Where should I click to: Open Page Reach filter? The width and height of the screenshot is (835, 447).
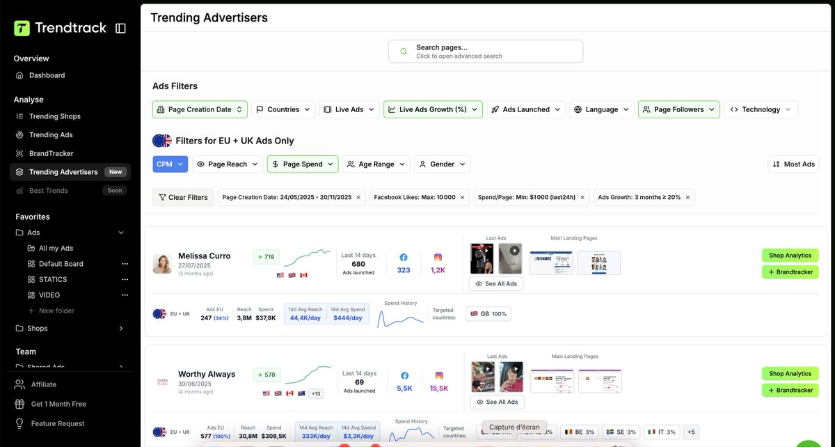[227, 164]
